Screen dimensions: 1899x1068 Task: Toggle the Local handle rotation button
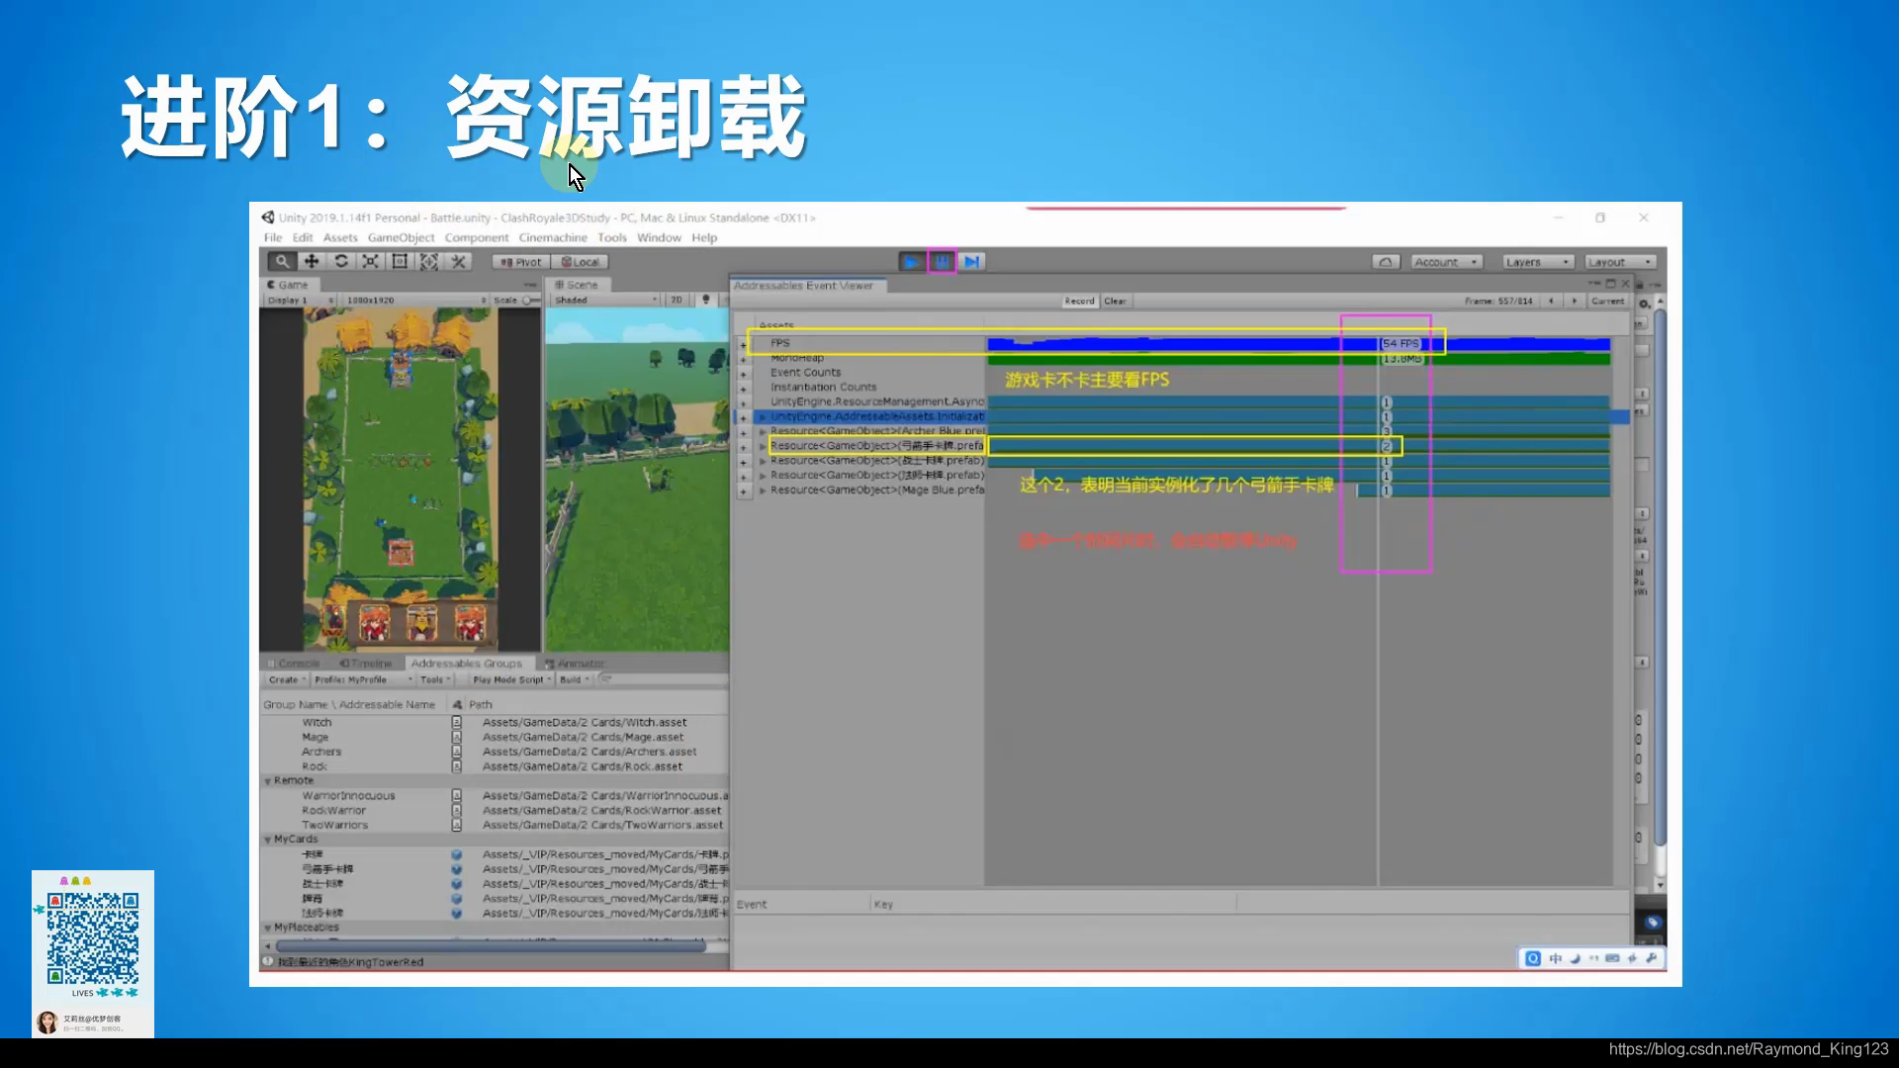580,262
